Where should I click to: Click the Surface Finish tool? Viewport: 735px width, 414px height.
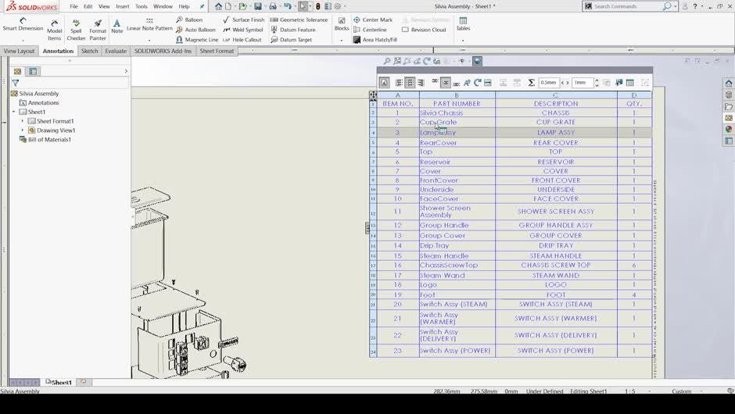[x=244, y=20]
